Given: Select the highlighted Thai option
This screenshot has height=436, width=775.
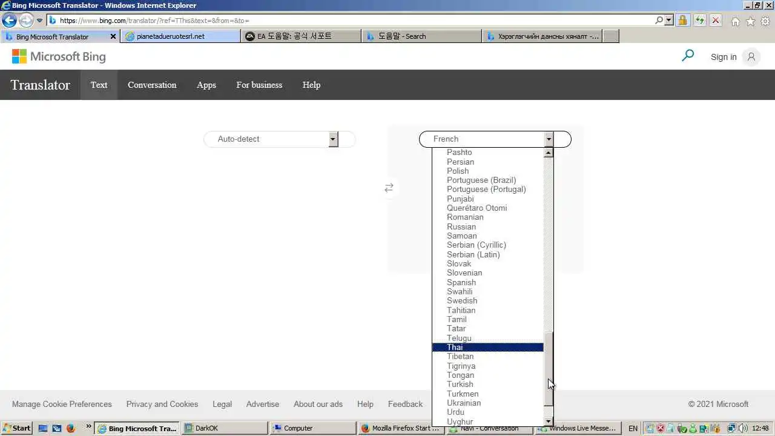Looking at the screenshot, I should (487, 347).
